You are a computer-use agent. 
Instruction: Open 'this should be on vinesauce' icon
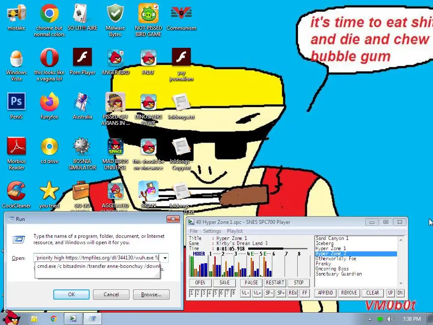pyautogui.click(x=148, y=146)
